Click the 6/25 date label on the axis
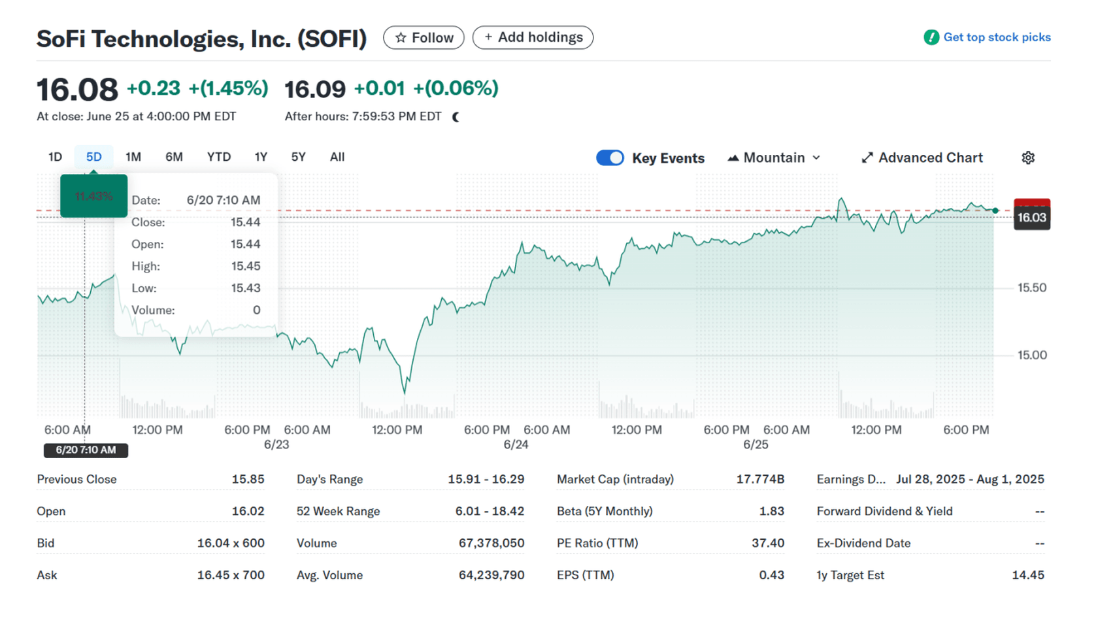This screenshot has height=617, width=1098. [756, 444]
